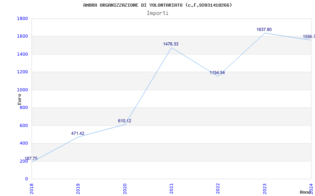
Task: Click the 0 y-axis tick label
Action: [x=26, y=179]
